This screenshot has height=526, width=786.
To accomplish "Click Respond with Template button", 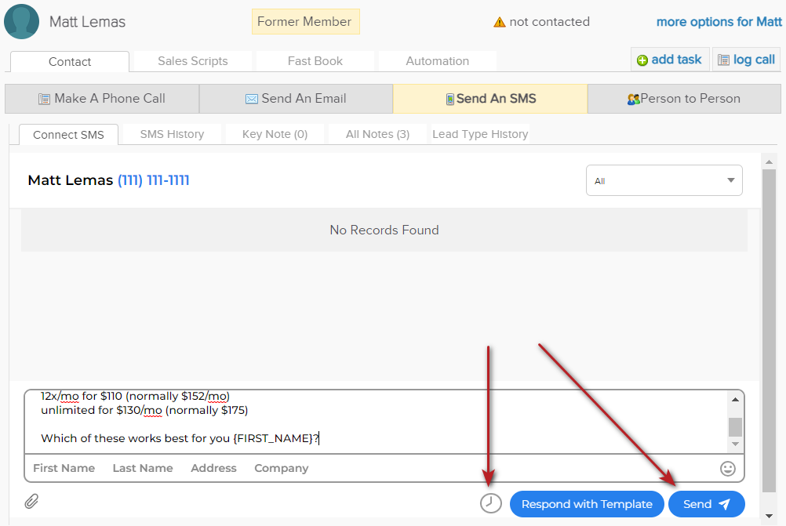I will 587,504.
